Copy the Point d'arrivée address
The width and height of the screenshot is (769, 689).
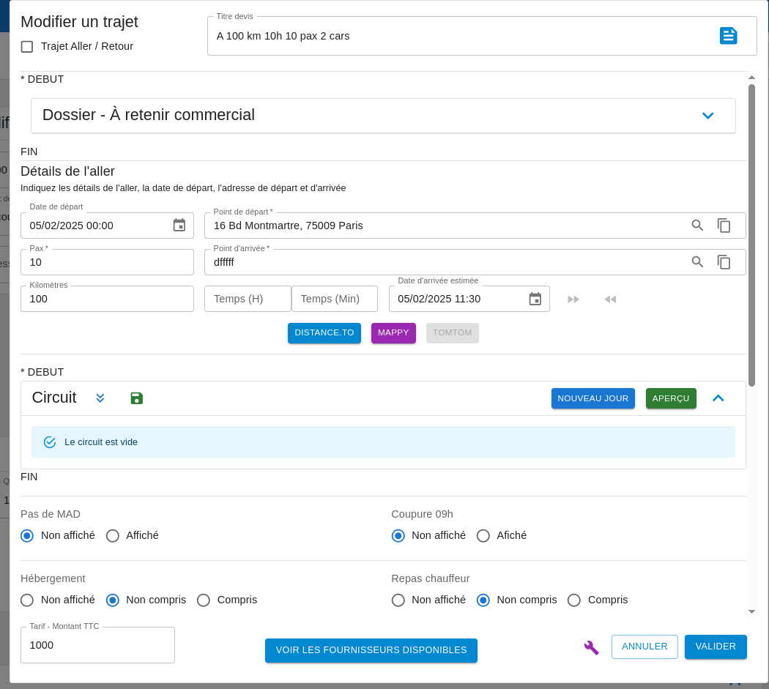point(724,262)
